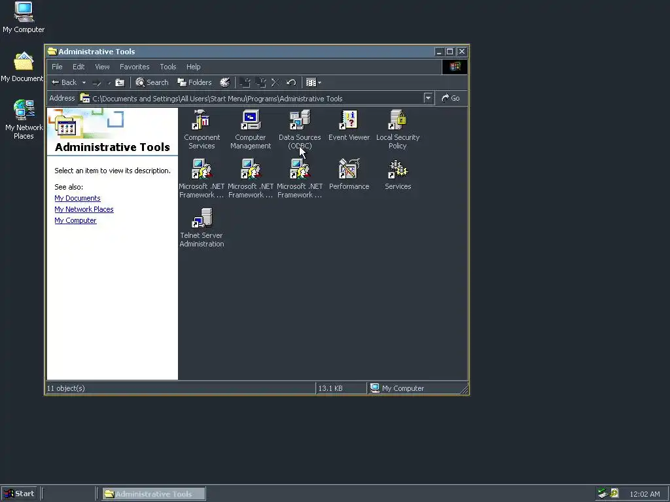Open the Search pane
670x502 pixels.
click(x=152, y=82)
